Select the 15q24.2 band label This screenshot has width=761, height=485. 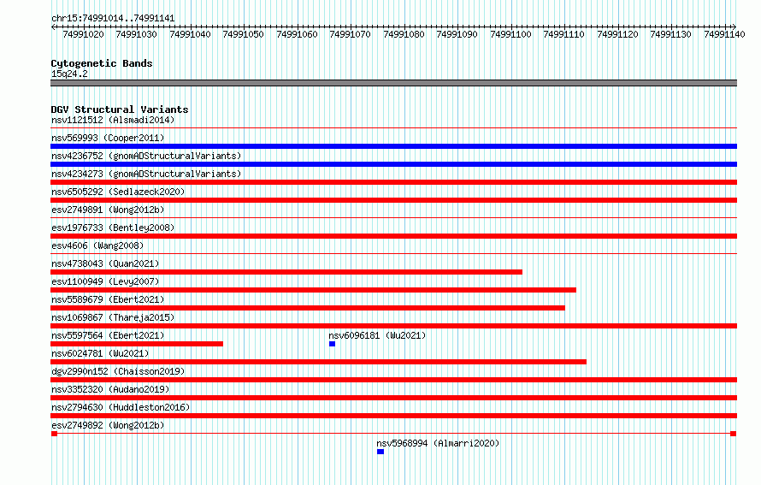69,74
